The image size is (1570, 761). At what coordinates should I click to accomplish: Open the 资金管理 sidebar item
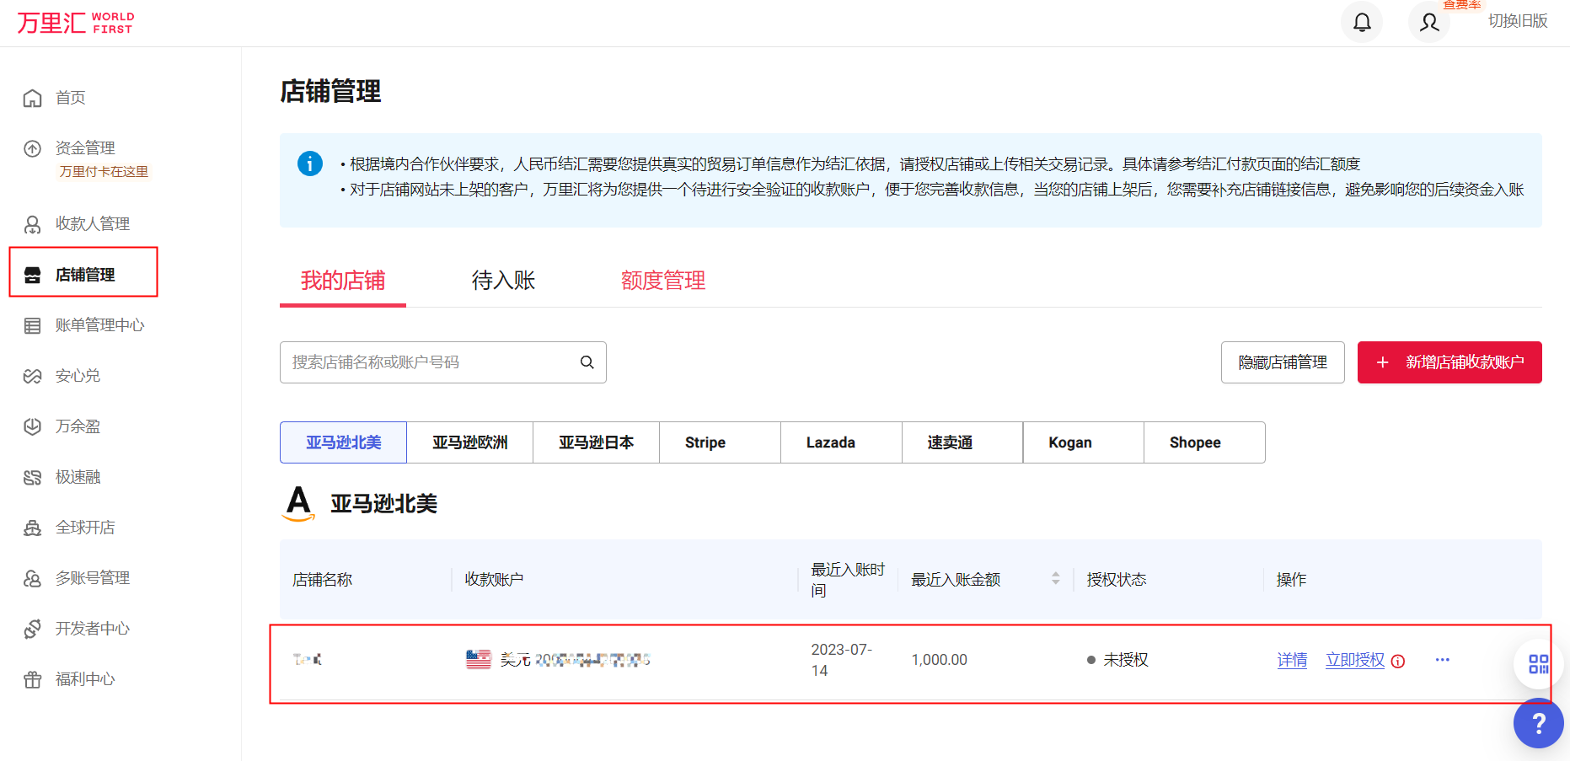[84, 147]
